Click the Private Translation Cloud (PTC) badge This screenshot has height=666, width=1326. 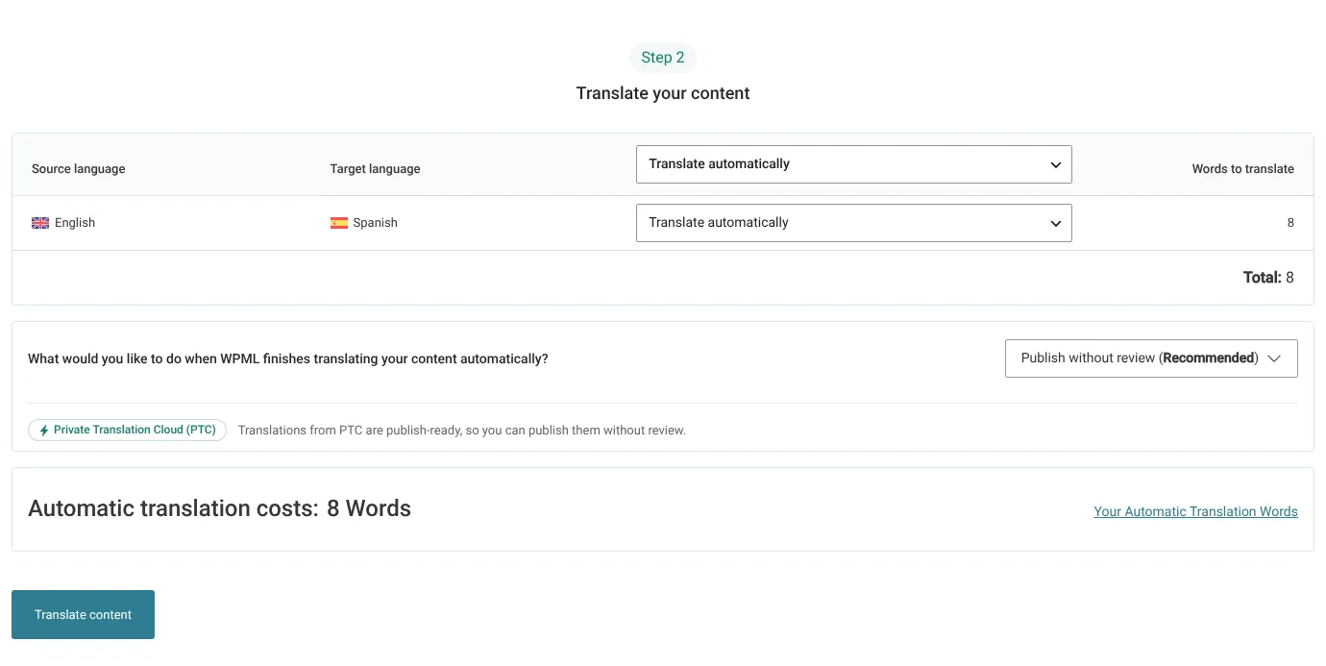pos(128,431)
